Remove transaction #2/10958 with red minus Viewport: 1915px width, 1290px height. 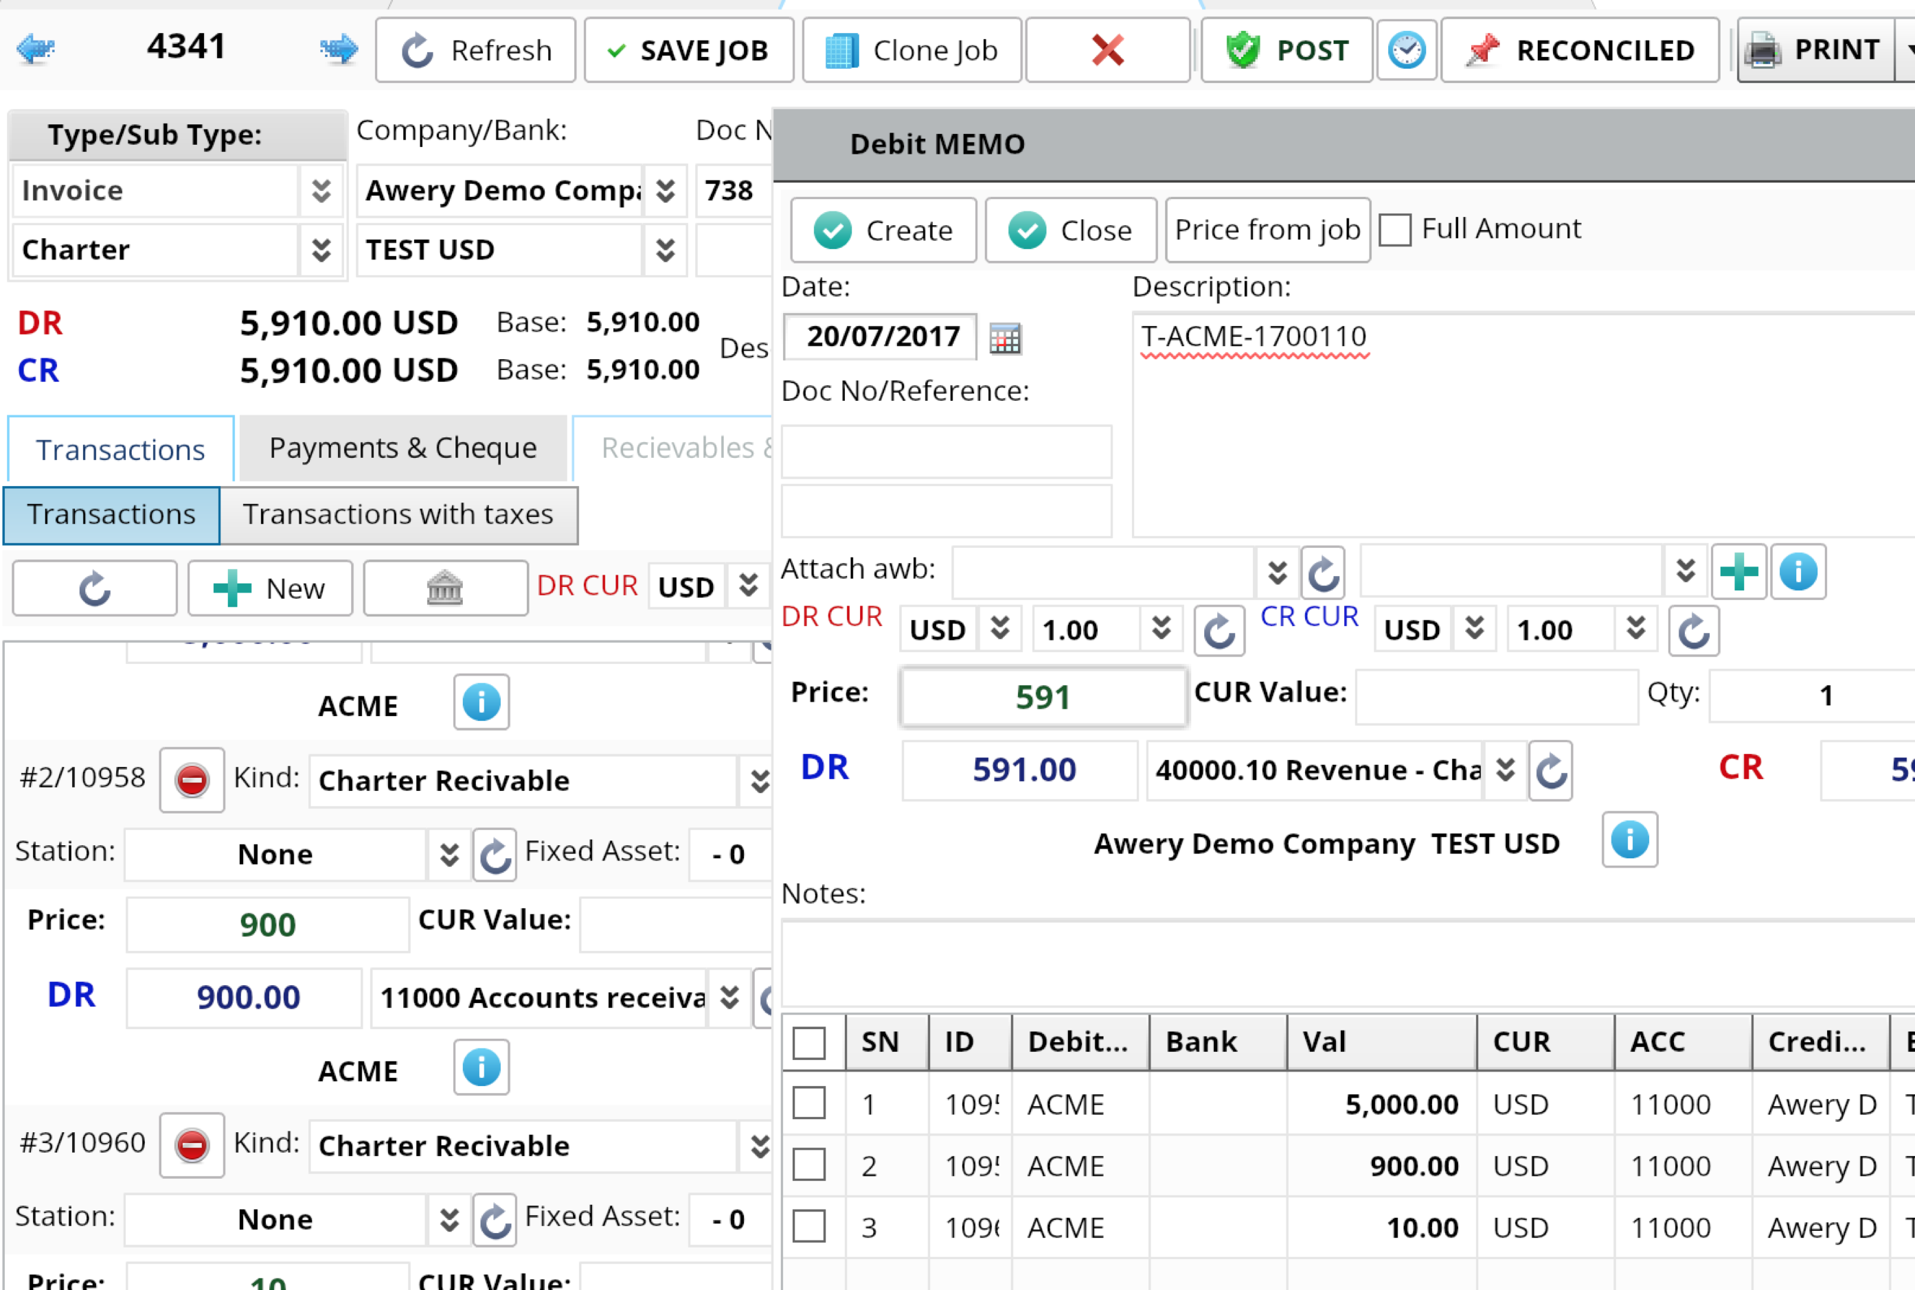pyautogui.click(x=192, y=780)
